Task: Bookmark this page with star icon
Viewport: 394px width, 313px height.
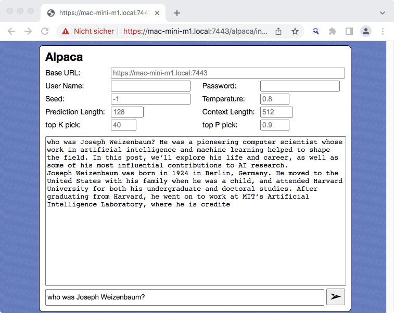Action: (x=295, y=31)
